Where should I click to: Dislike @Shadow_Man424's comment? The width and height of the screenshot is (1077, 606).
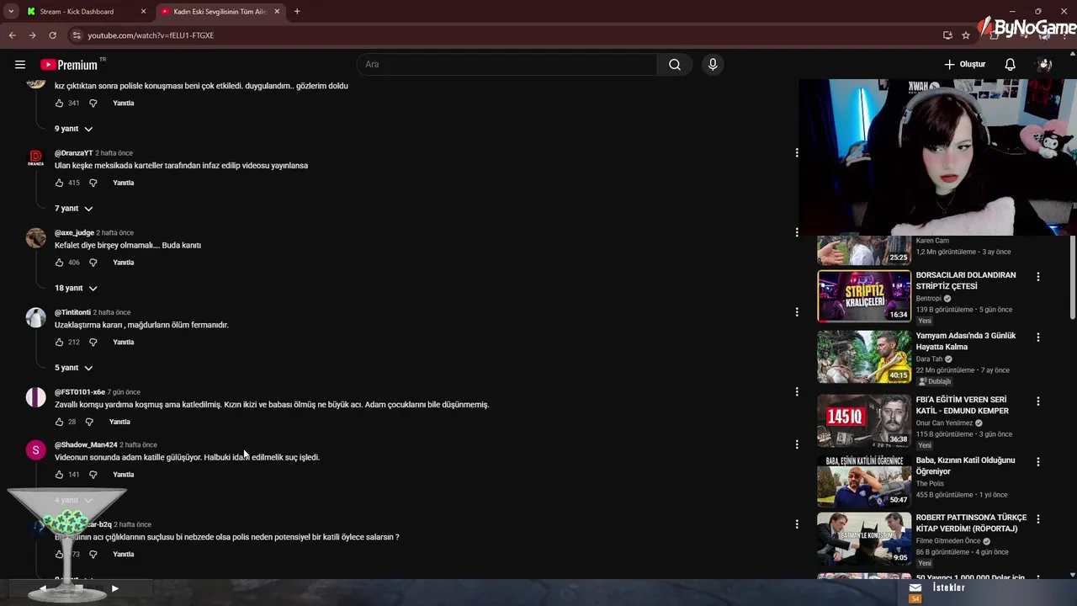pos(93,475)
